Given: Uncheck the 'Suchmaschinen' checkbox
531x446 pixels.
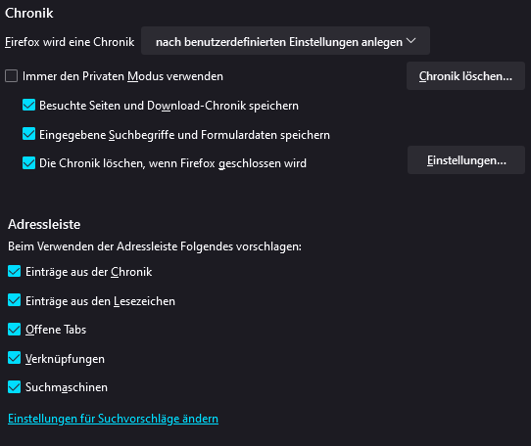Looking at the screenshot, I should click(15, 386).
